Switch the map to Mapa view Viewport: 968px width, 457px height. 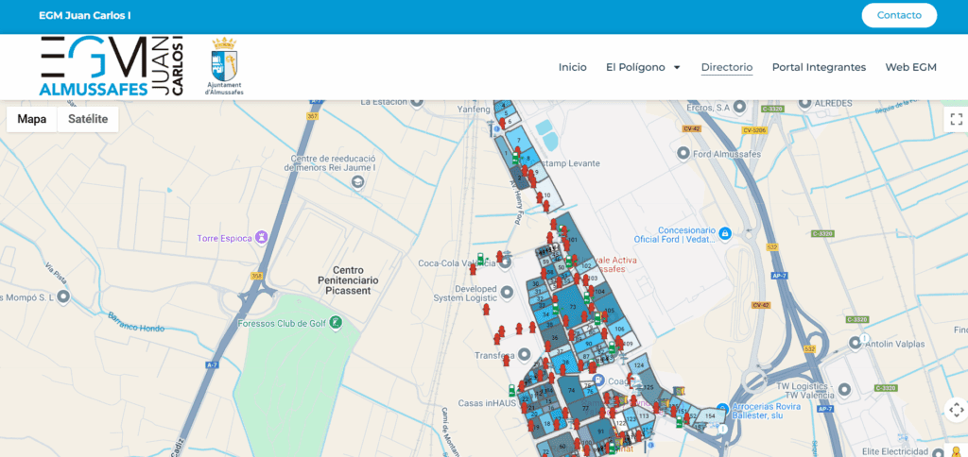click(31, 119)
